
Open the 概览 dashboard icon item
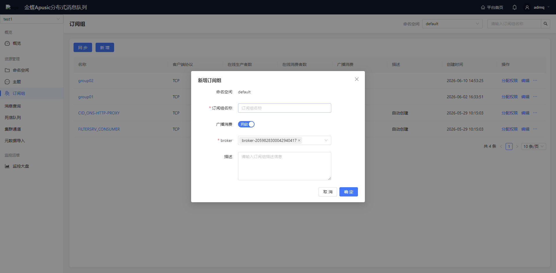[x=7, y=43]
